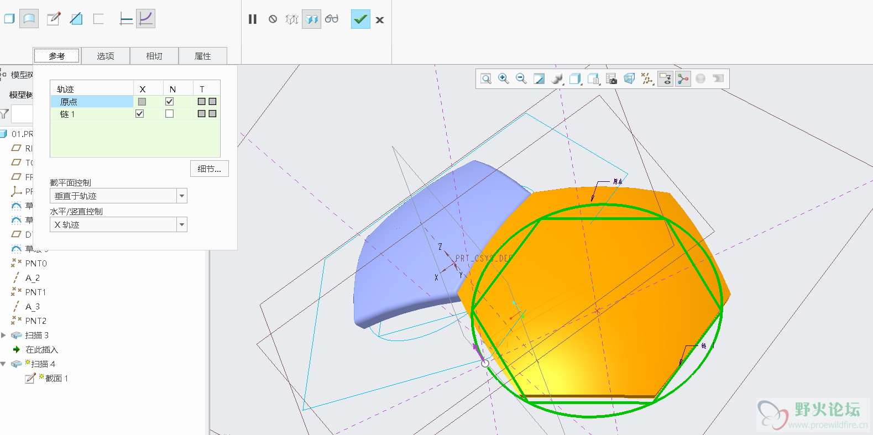The image size is (873, 435).
Task: Click the 细节... button
Action: pos(209,169)
